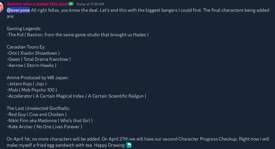This screenshot has width=275, height=149.
Task: Click the Red Guy Cow and Chicken line
Action: pyautogui.click(x=37, y=115)
